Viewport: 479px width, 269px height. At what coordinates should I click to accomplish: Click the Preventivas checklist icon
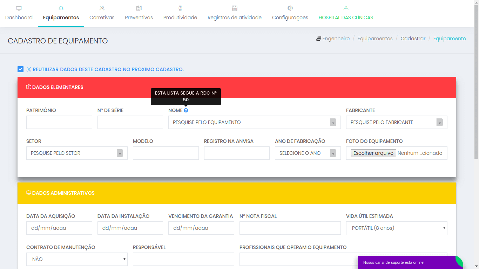[x=139, y=8]
